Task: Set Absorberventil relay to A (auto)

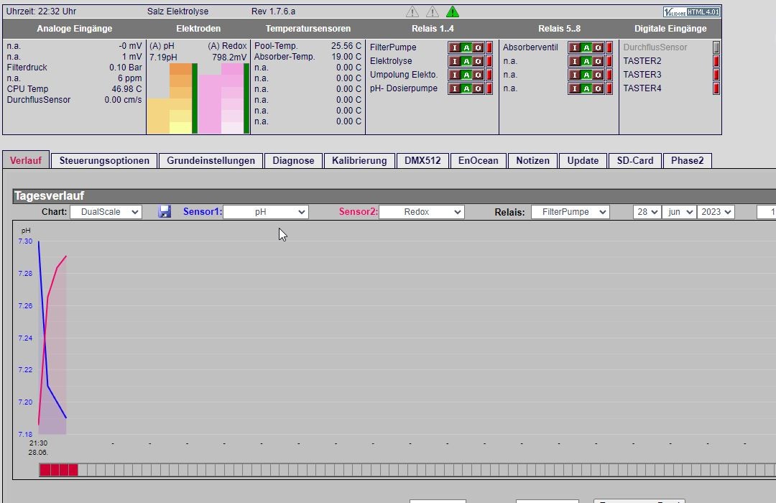Action: click(x=586, y=47)
